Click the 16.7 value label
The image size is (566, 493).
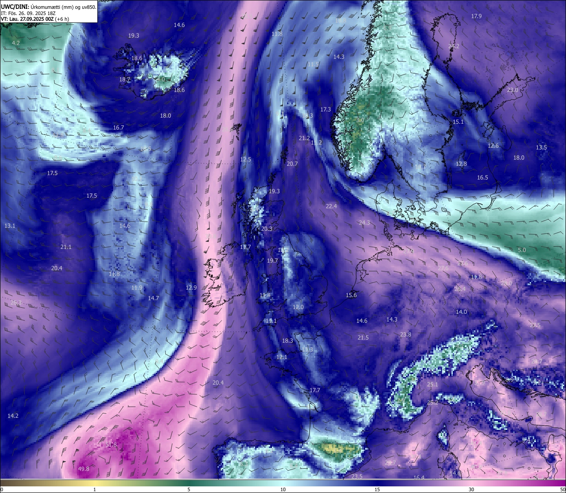point(119,127)
